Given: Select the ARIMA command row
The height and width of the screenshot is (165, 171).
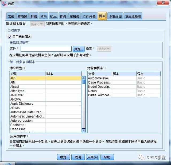Looking at the screenshot, I should pos(46,108).
